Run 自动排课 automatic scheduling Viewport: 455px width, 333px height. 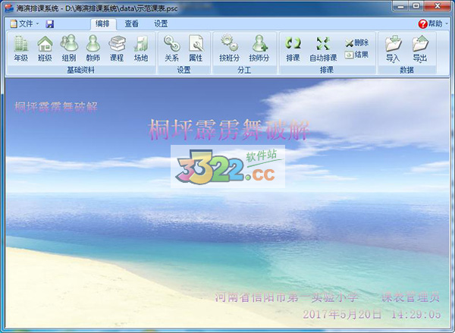point(323,49)
